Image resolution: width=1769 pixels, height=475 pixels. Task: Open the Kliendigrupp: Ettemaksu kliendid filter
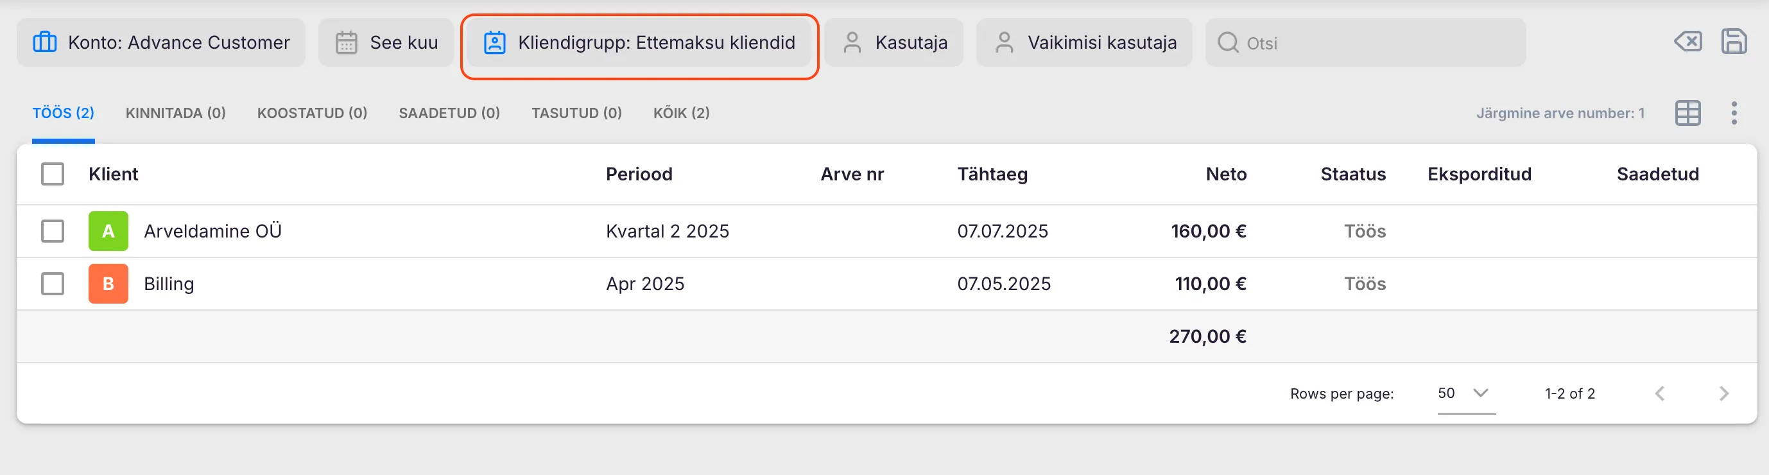pyautogui.click(x=639, y=42)
